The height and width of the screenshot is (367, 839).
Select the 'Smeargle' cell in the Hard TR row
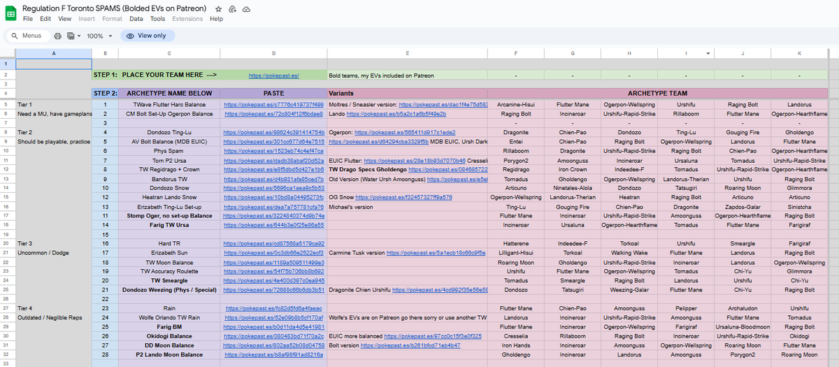click(x=743, y=243)
